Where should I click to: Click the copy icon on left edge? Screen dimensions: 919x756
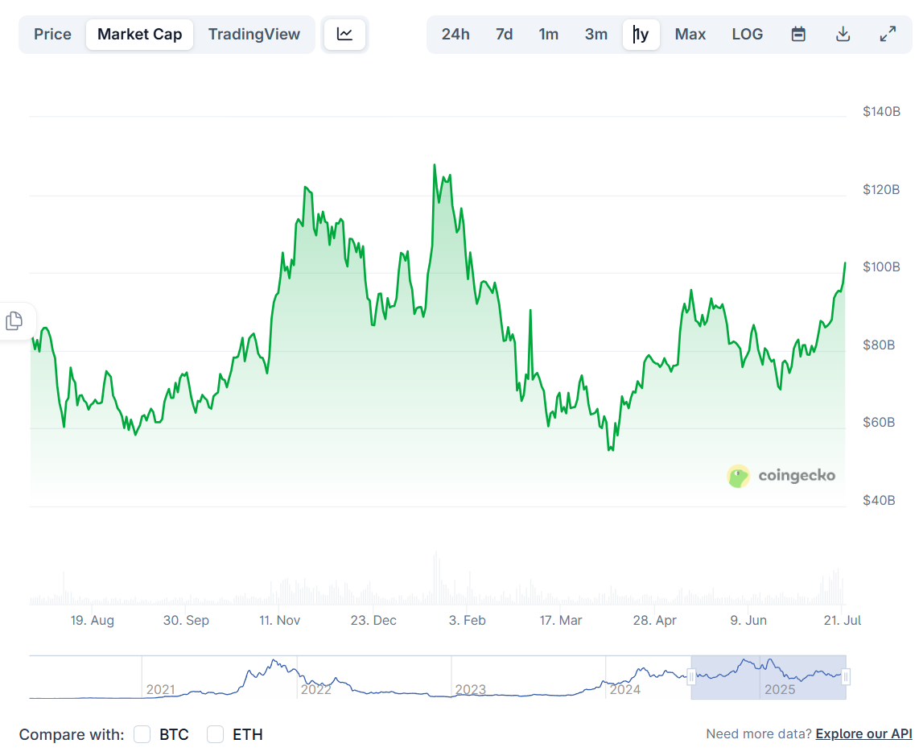[14, 321]
